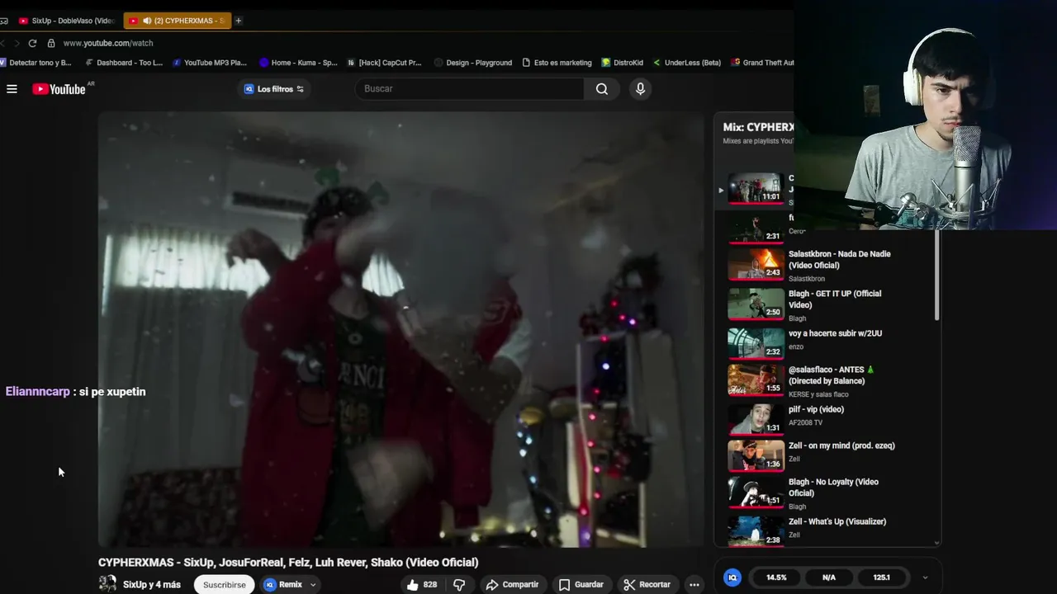Image resolution: width=1057 pixels, height=594 pixels.
Task: Expand the stats bar chevron
Action: click(x=925, y=577)
